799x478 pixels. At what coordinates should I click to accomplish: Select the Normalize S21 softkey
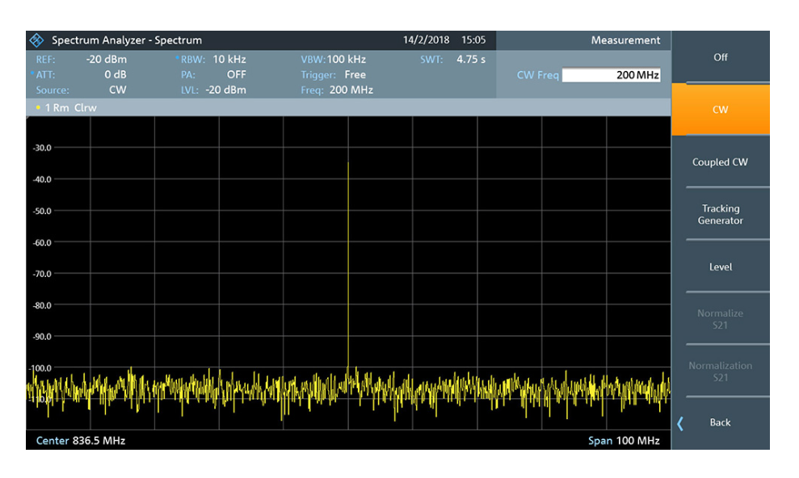tap(720, 319)
